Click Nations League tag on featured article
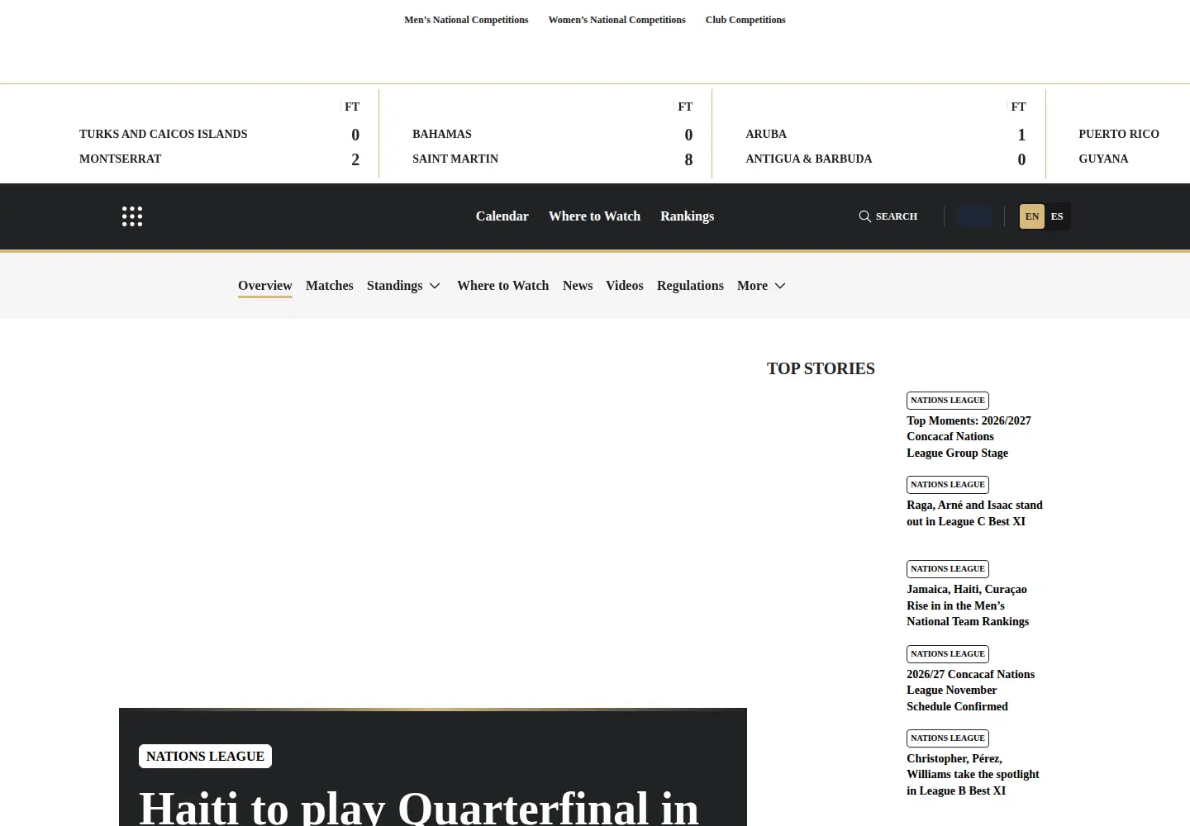 point(205,757)
